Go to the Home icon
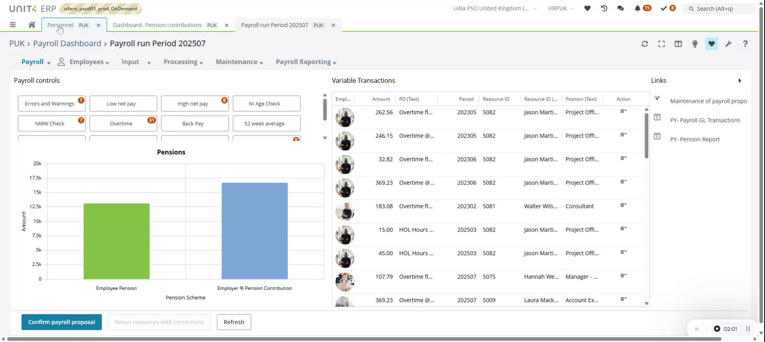 point(32,25)
